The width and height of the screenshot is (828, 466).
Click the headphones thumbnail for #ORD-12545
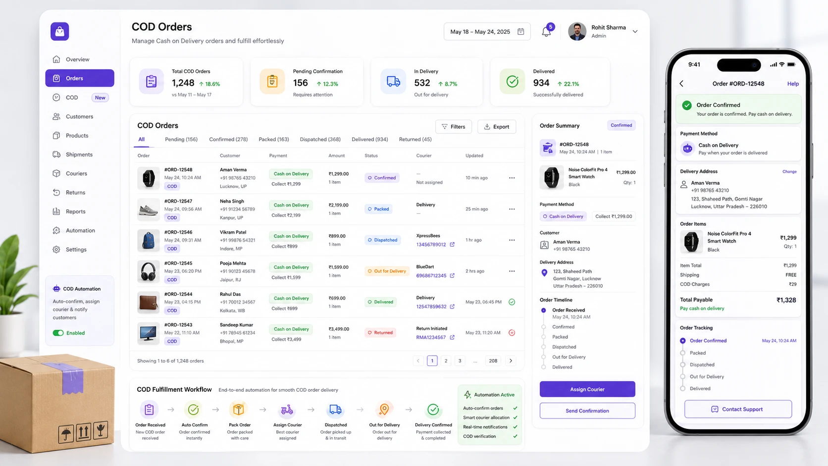[149, 271]
